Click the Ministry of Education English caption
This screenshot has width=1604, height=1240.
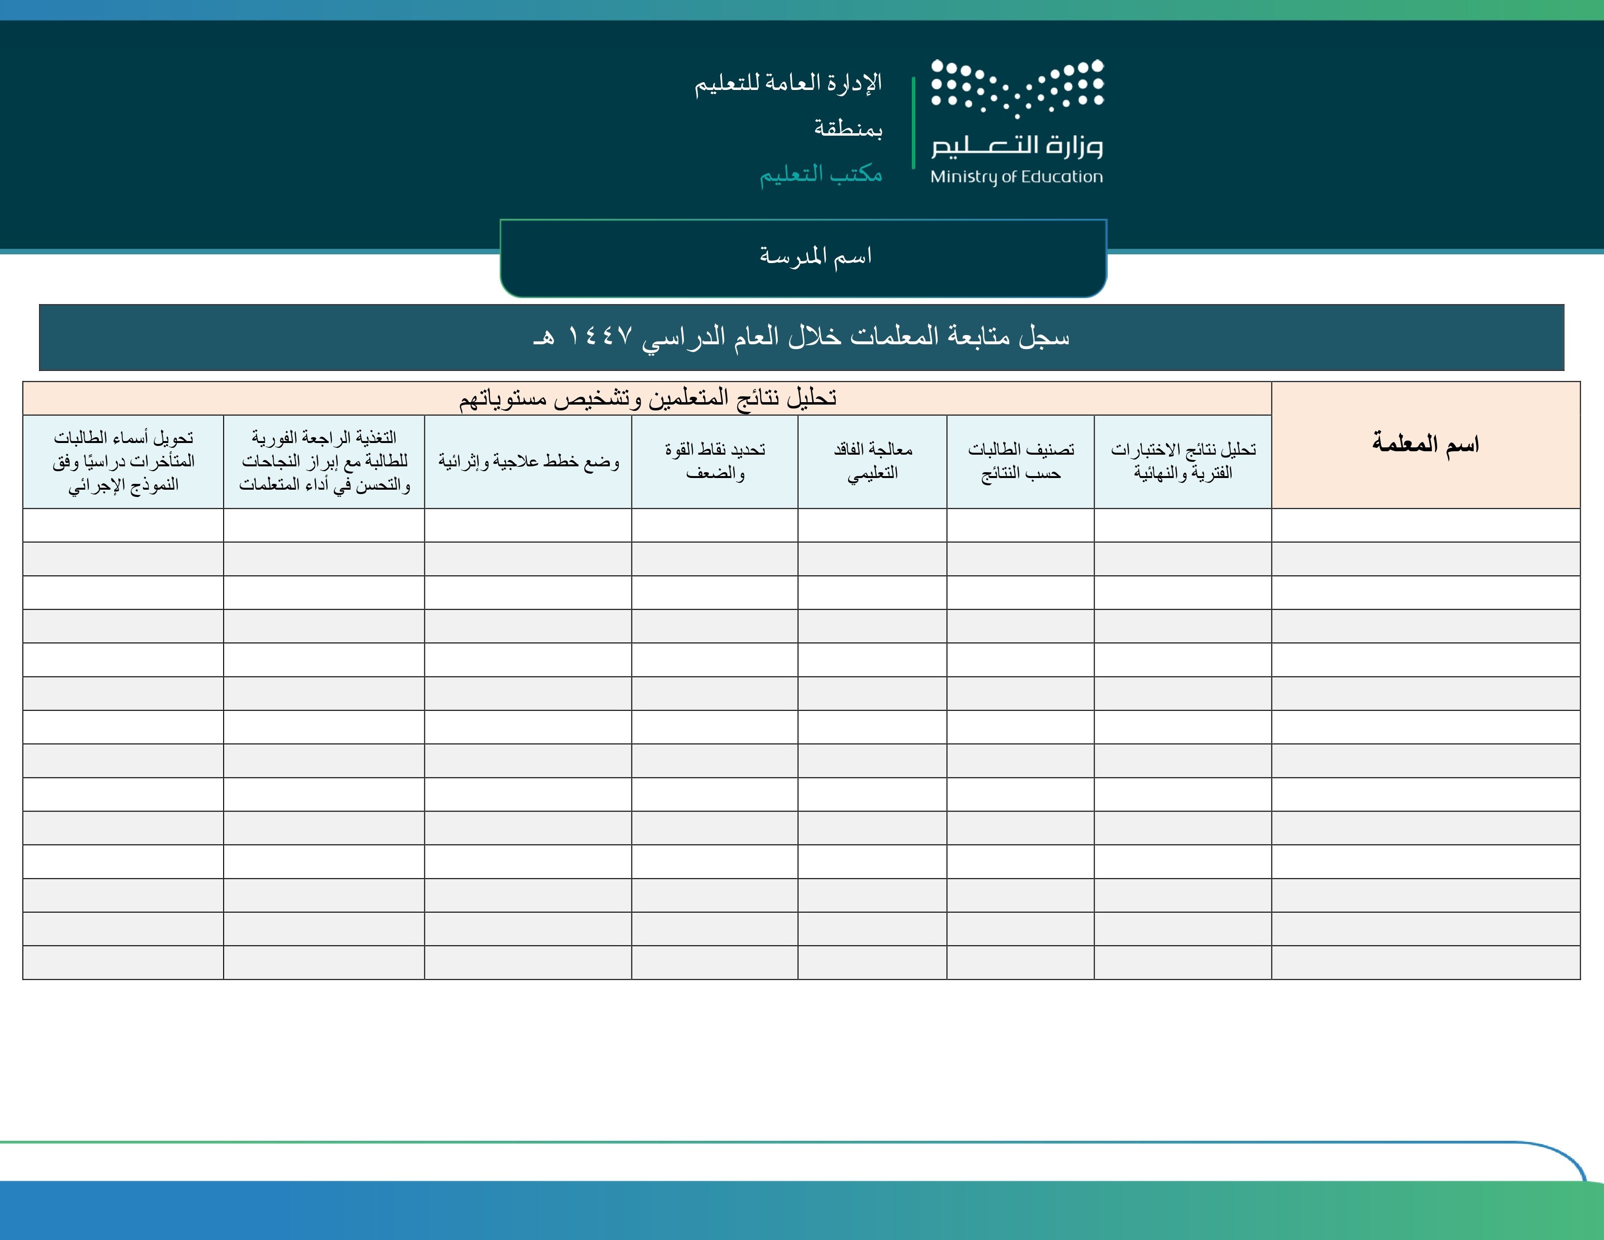1016,177
